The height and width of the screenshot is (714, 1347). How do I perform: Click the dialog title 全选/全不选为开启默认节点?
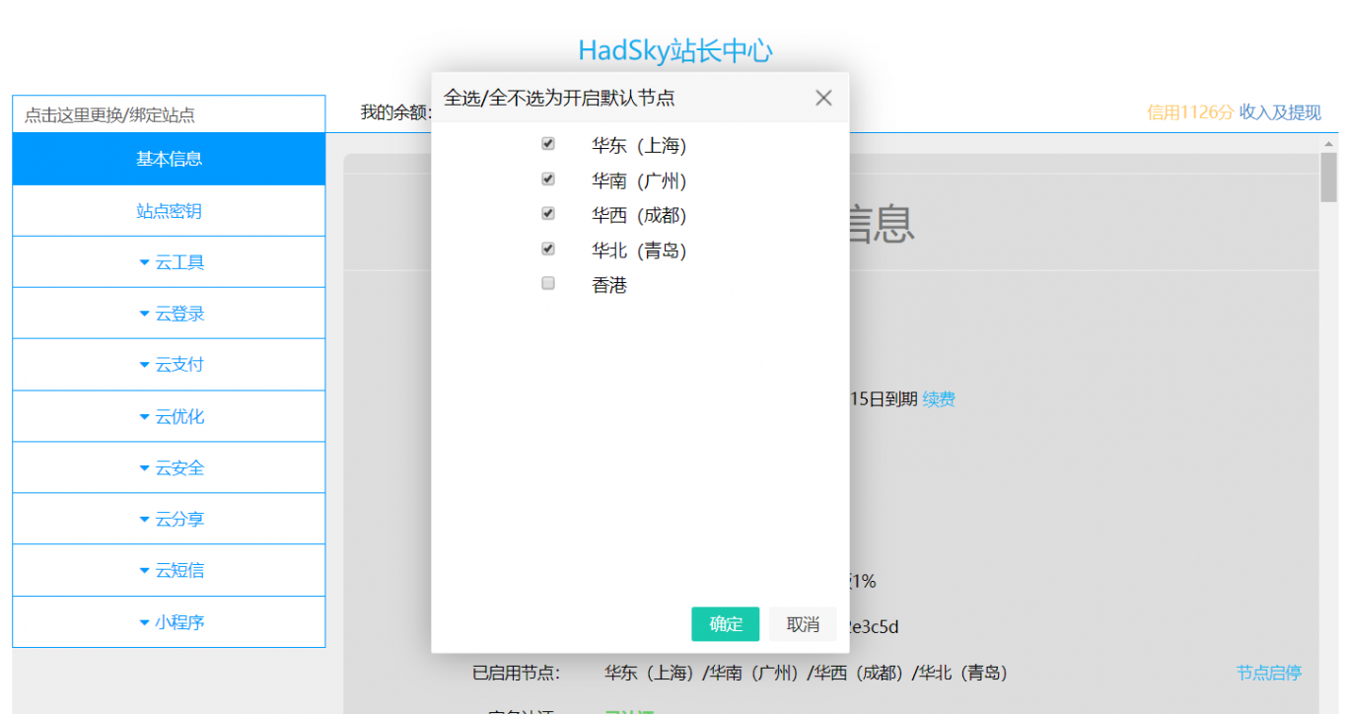tap(559, 98)
